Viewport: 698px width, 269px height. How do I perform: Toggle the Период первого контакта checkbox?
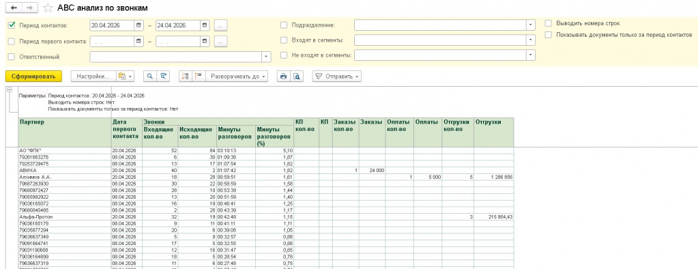click(x=12, y=42)
